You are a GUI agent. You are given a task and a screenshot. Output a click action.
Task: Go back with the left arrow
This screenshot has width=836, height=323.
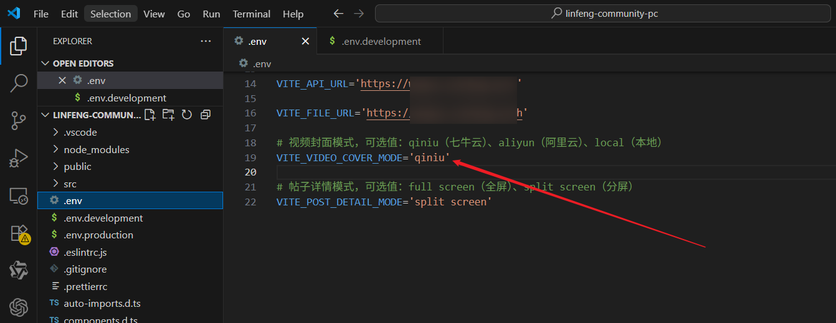338,13
